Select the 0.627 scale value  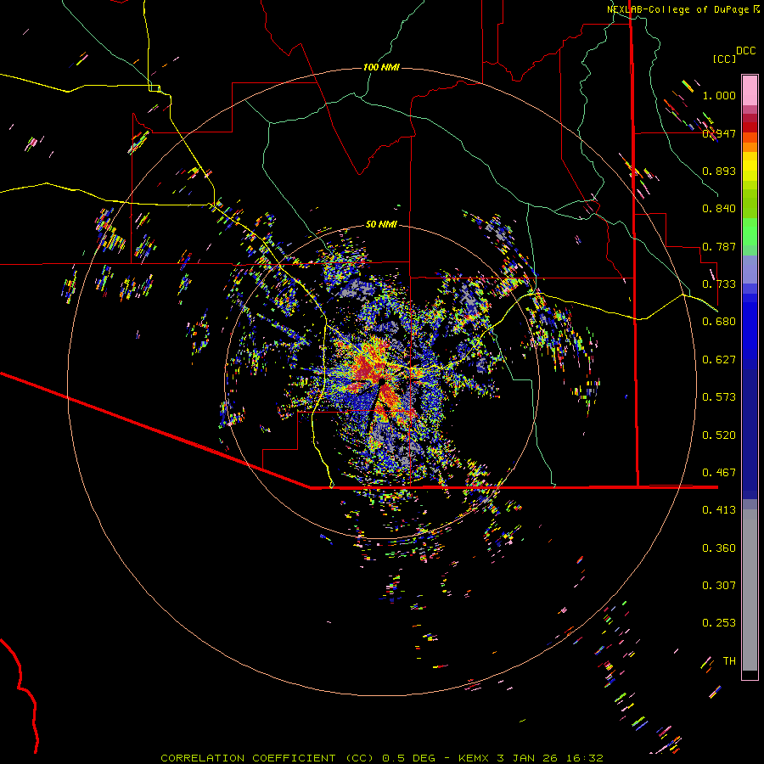(719, 359)
